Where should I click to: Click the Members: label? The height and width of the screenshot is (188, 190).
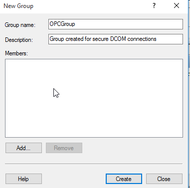(16, 53)
